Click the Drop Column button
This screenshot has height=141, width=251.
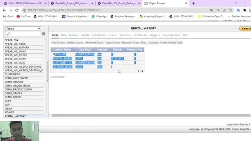[x=113, y=43]
